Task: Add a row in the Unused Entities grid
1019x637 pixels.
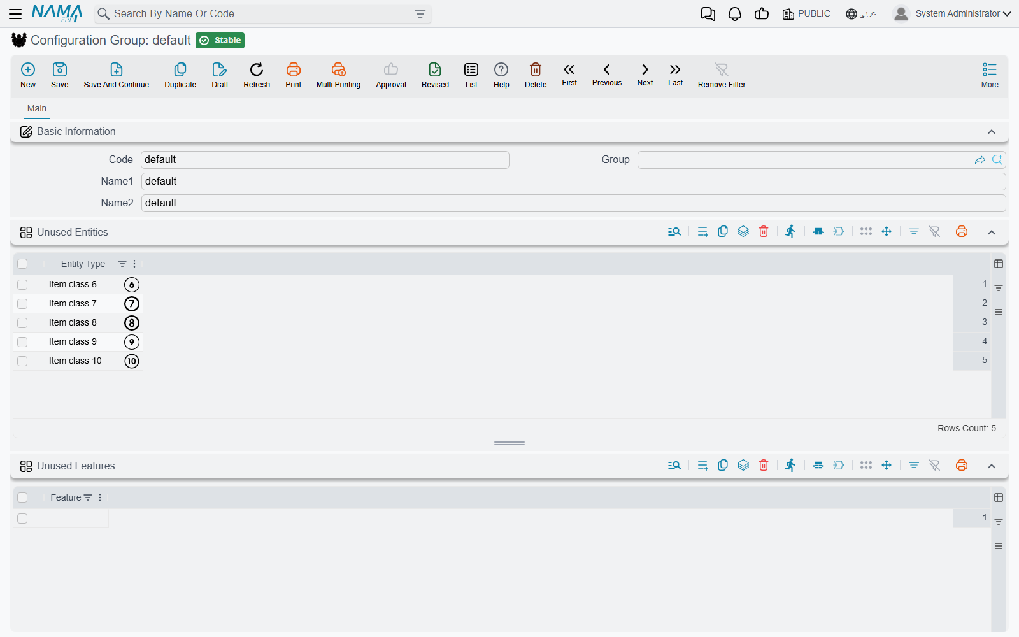Action: coord(702,232)
